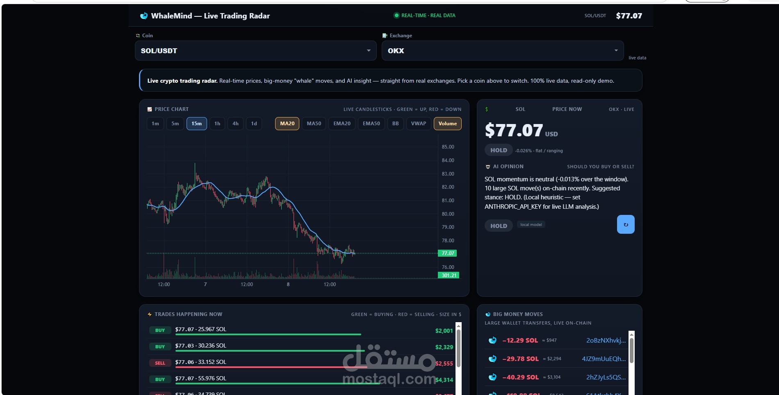Screen dimensions: 779x395
Task: Open the OKX exchange dropdown
Action: [x=503, y=51]
